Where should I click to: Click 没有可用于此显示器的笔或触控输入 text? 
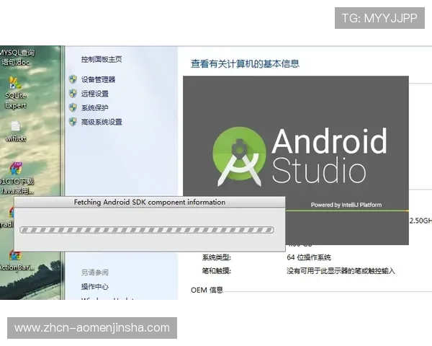[341, 271]
